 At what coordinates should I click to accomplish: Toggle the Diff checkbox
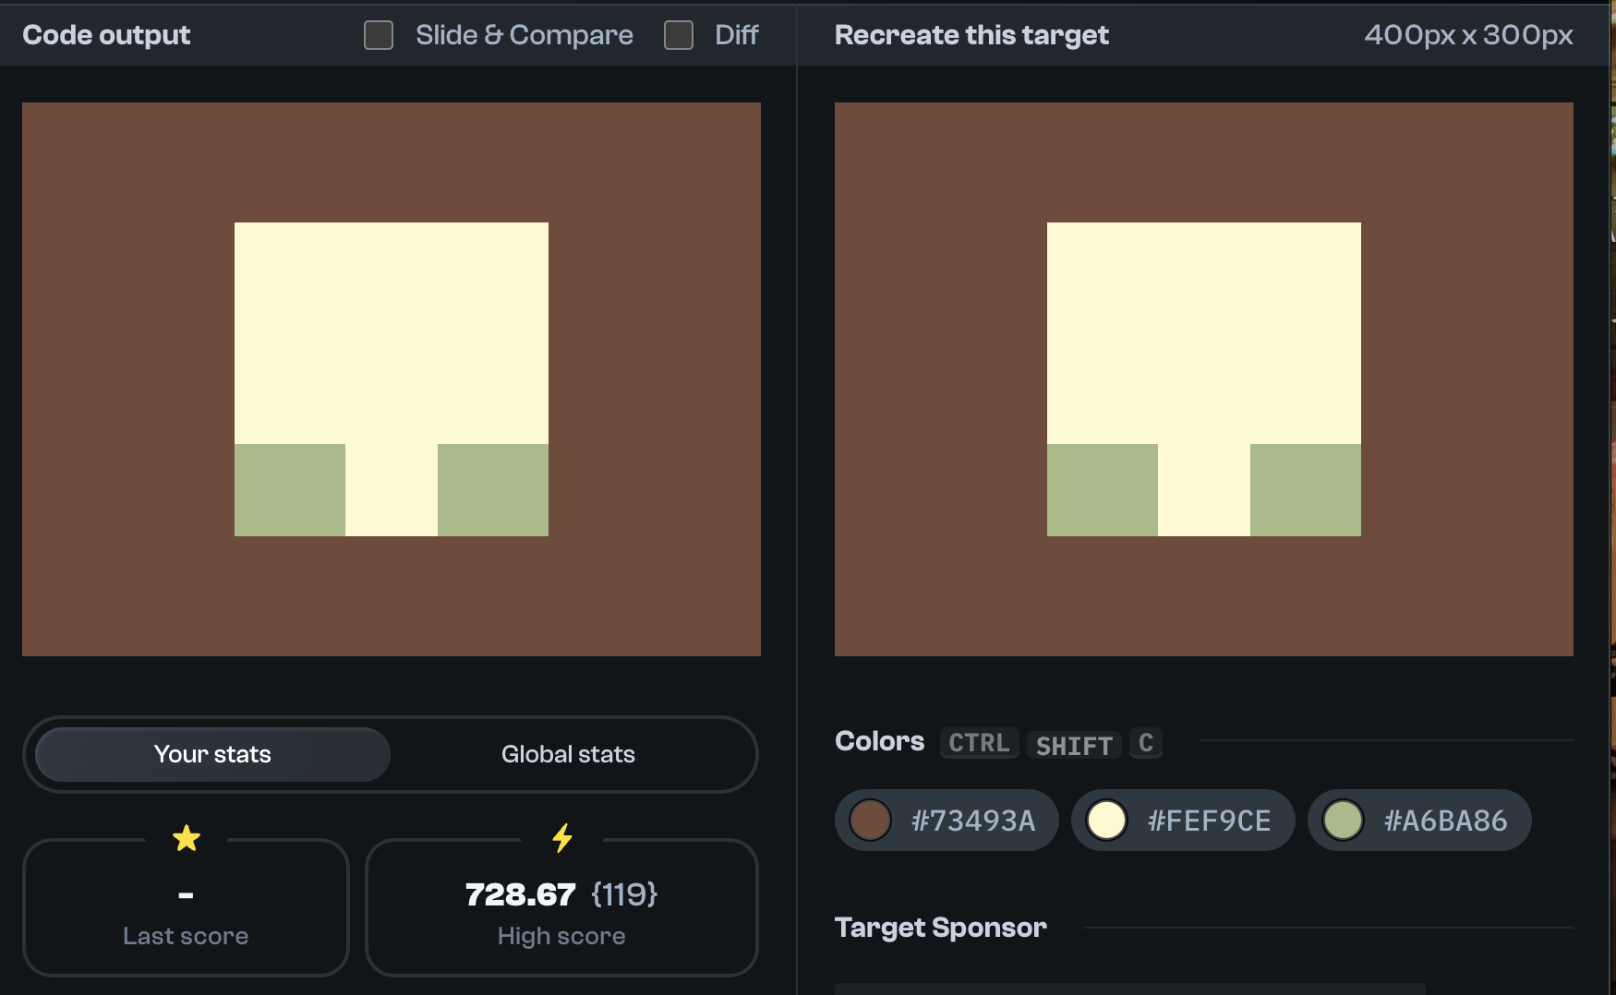click(x=679, y=35)
